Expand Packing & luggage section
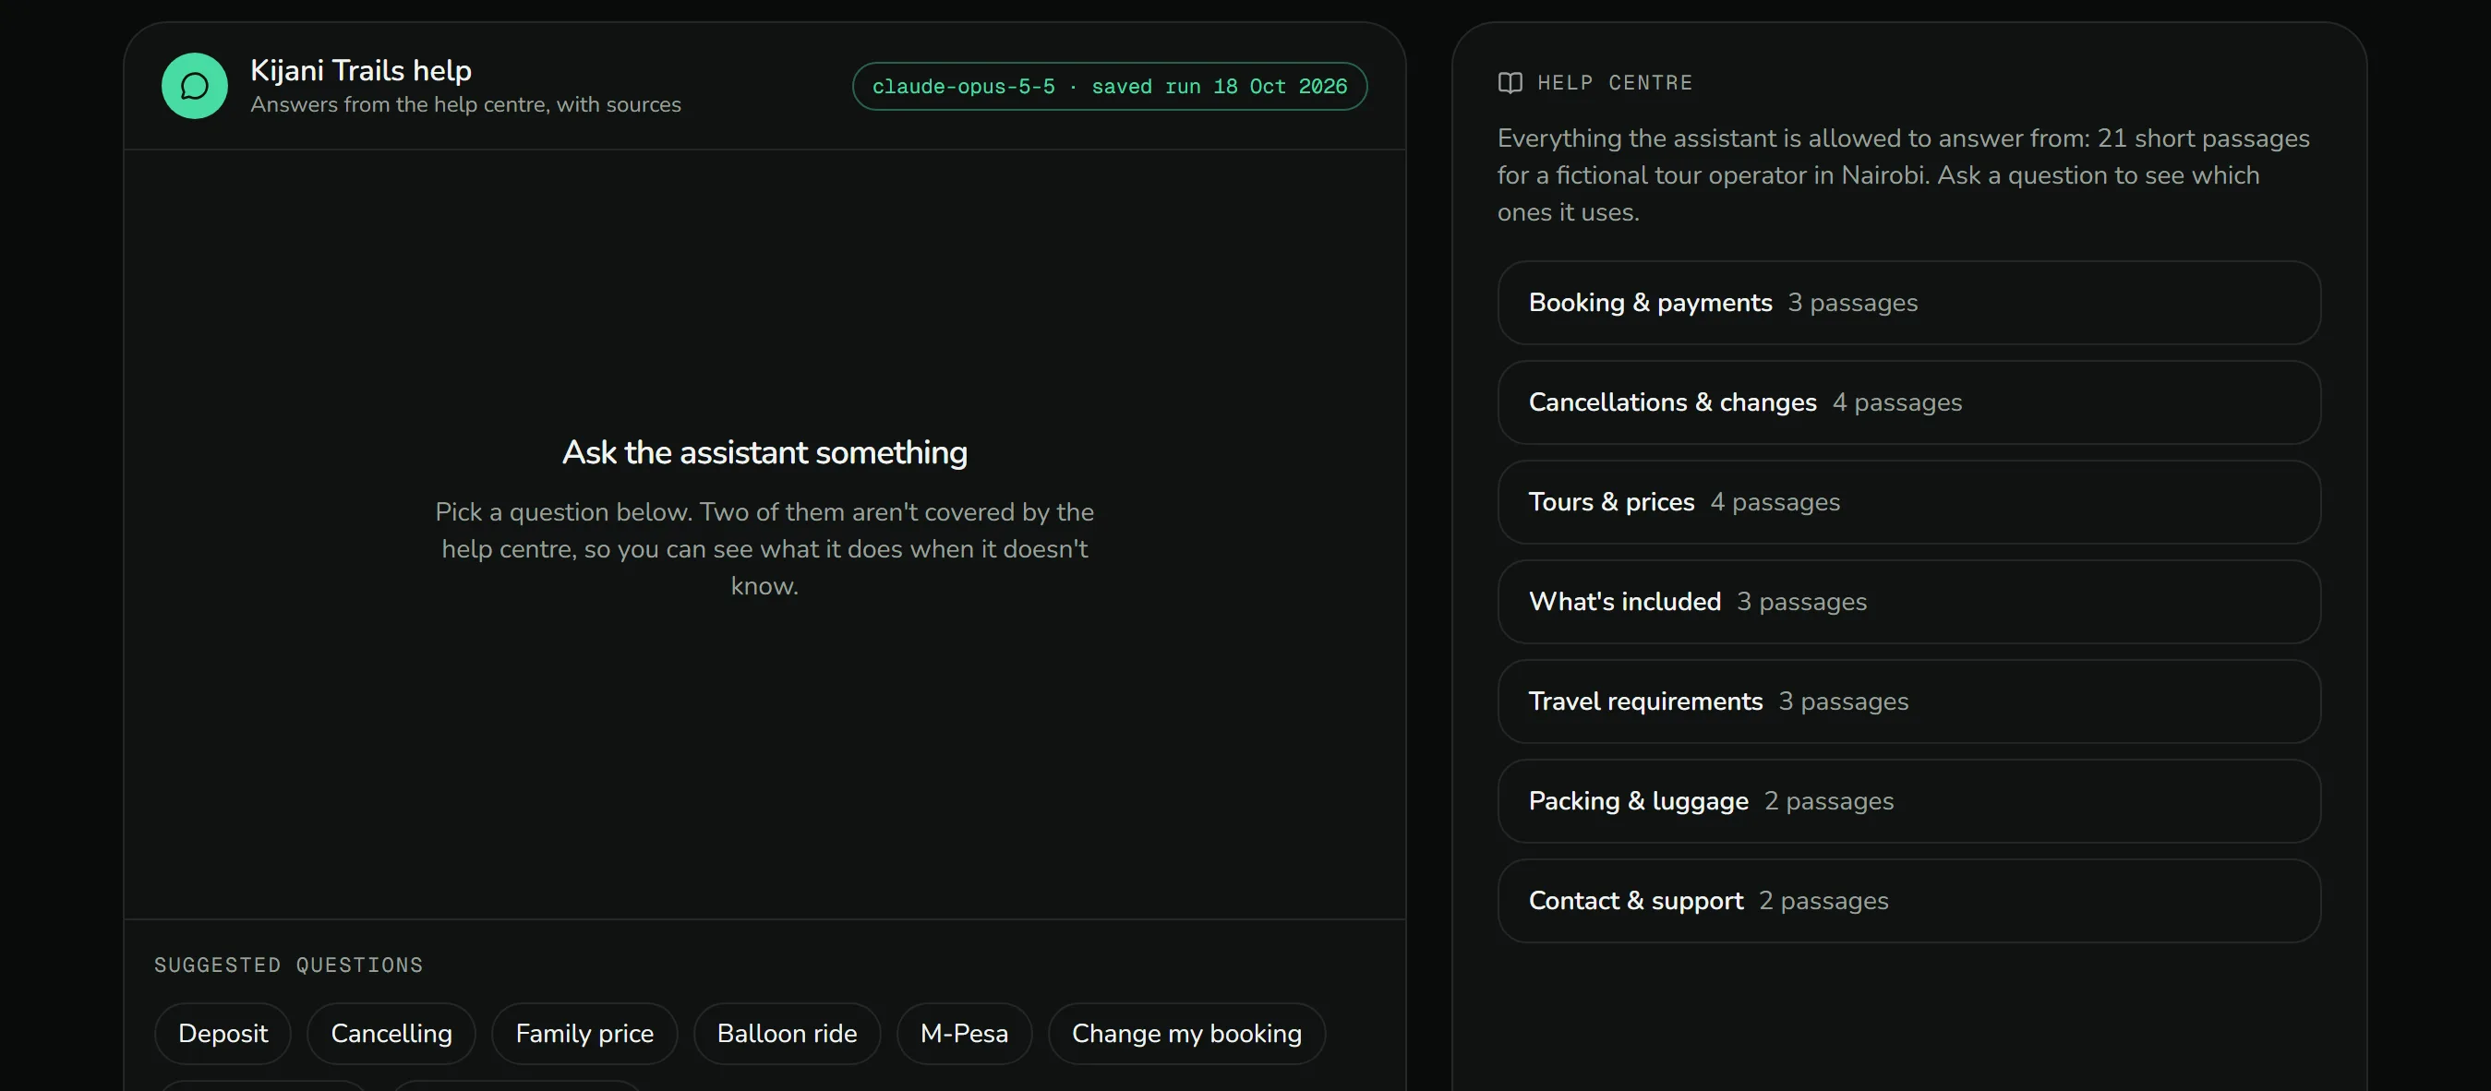Viewport: 2491px width, 1091px height. tap(1908, 800)
